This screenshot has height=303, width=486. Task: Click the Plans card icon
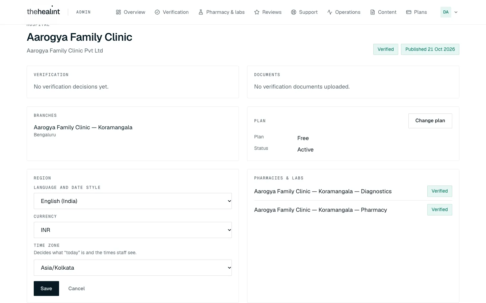(x=409, y=12)
